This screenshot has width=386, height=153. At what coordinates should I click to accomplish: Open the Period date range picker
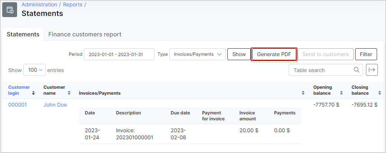pos(119,54)
